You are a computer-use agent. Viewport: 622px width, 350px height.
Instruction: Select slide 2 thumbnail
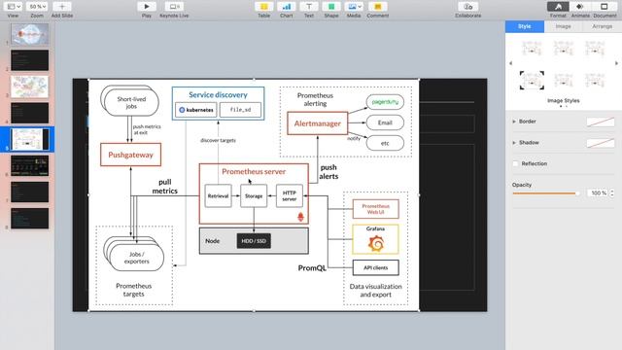[30, 60]
